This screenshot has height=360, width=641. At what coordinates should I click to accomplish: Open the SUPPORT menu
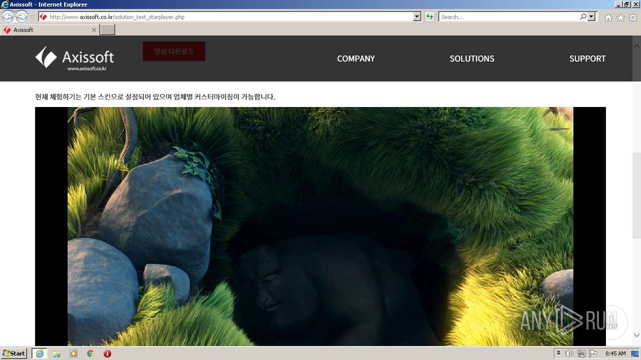587,58
